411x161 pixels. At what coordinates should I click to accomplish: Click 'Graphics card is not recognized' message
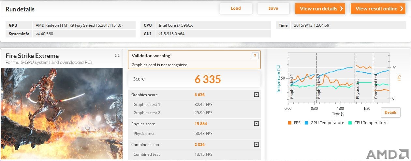click(159, 65)
